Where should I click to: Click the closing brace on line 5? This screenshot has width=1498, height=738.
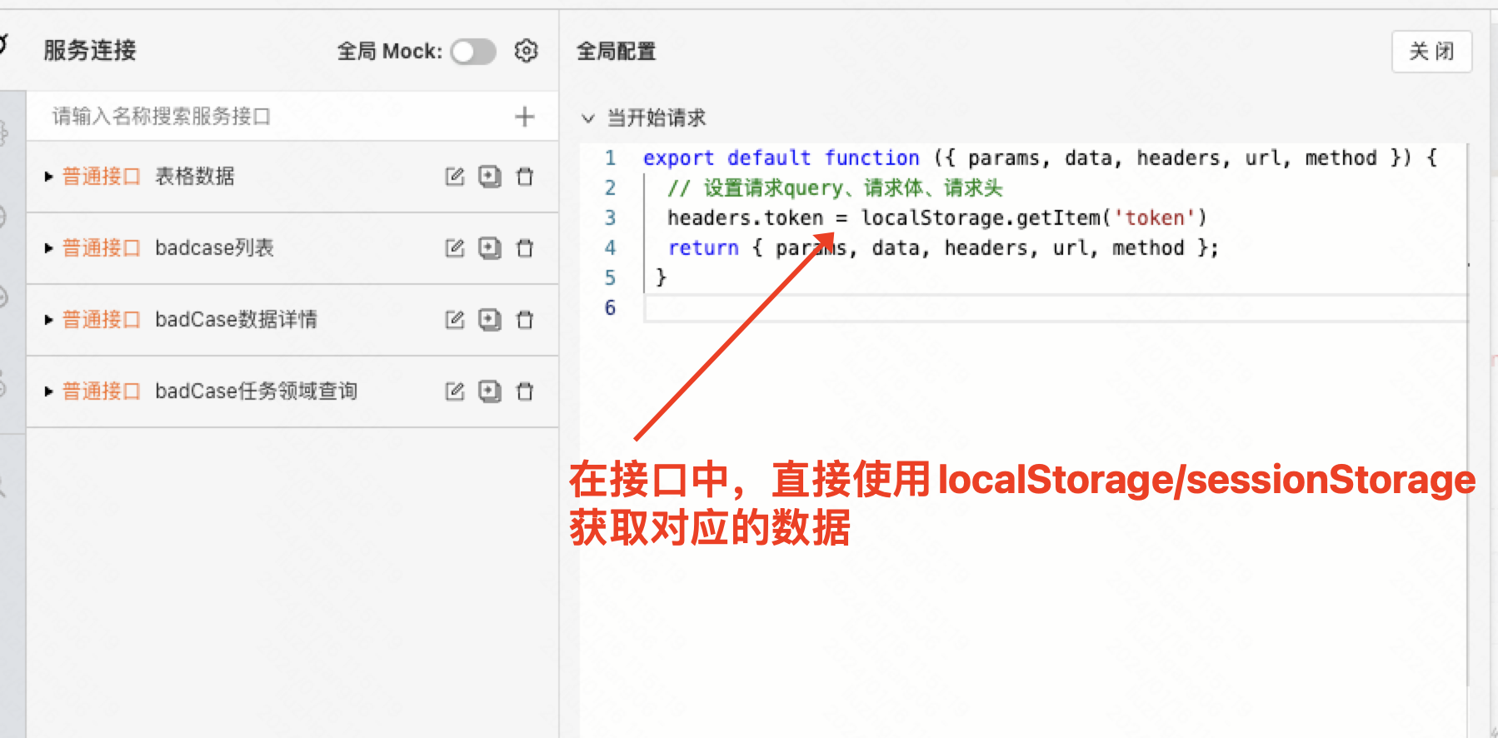point(662,277)
